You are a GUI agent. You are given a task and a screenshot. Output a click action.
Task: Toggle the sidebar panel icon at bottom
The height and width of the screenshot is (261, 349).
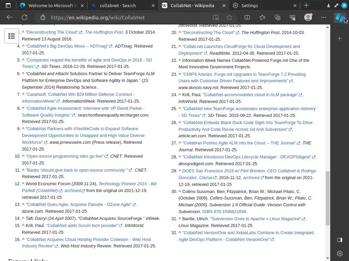340,240
